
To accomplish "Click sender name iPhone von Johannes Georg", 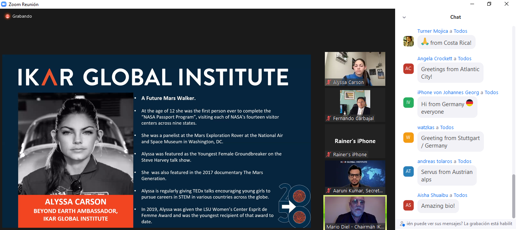I will pos(448,93).
